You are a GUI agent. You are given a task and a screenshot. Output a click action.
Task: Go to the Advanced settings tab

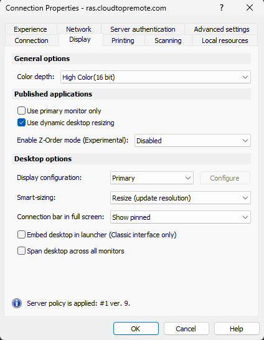coord(222,29)
